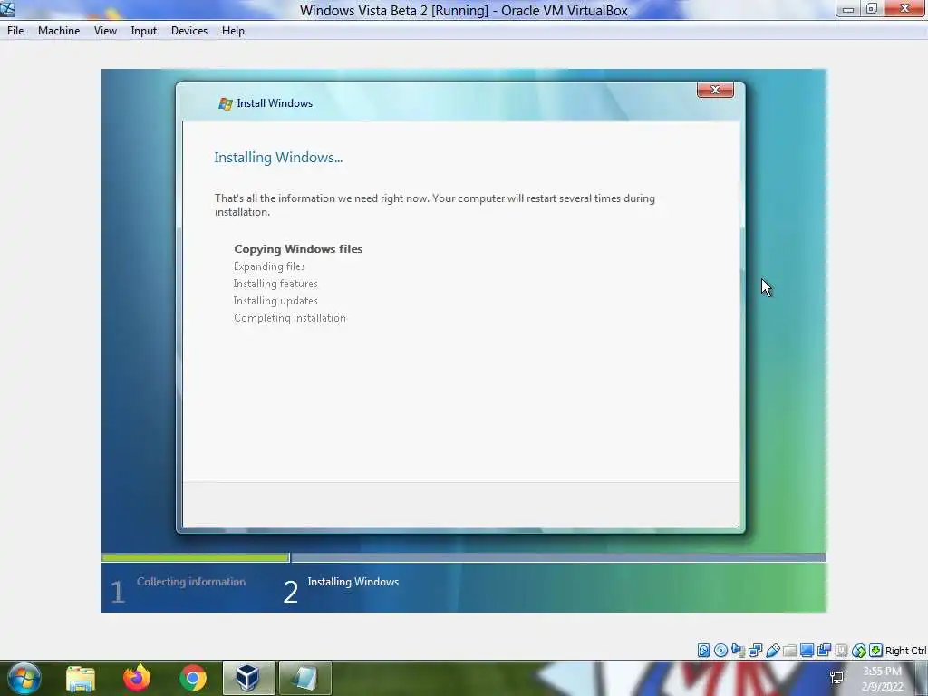The height and width of the screenshot is (696, 928).
Task: Click the network adapters status icon
Action: click(755, 651)
